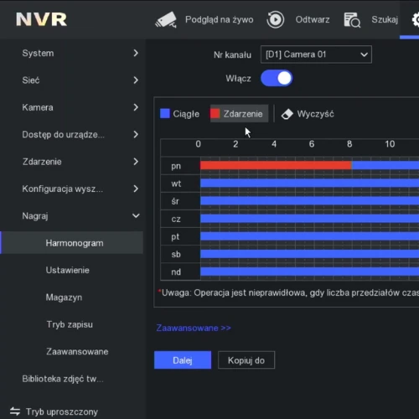Open the Magazyn submenu item
Viewport: 419px width, 419px height.
[x=64, y=297]
